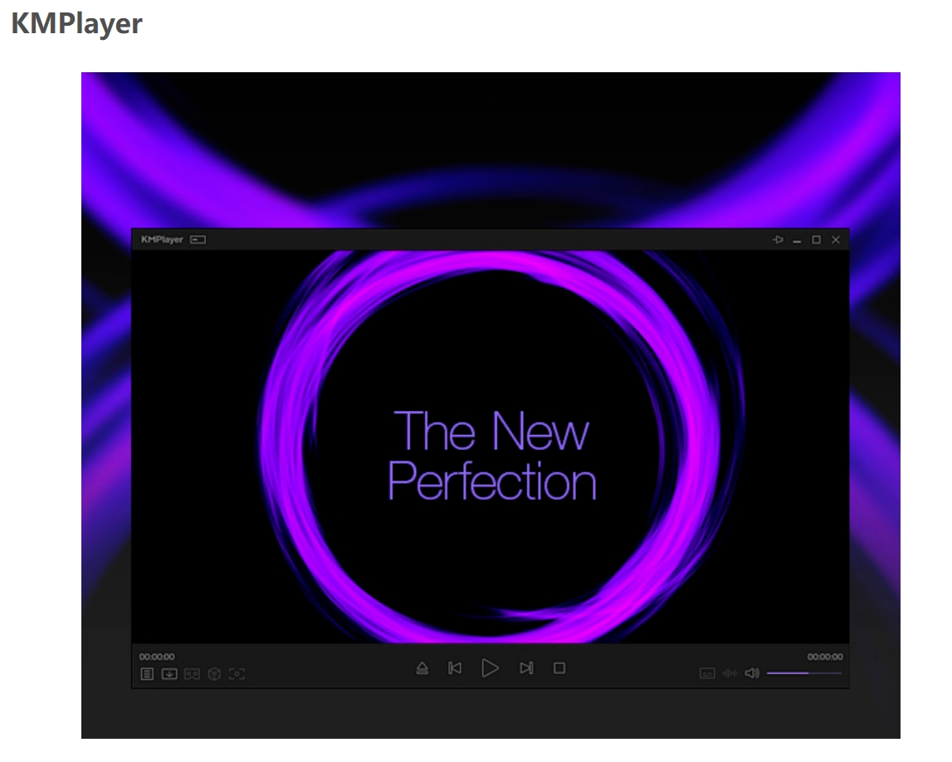Maximize the KMPlayer window

pos(817,240)
